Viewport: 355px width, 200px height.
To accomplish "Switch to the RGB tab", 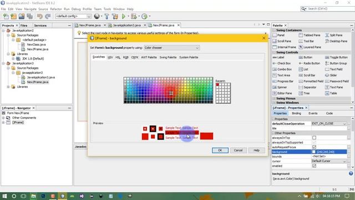I will pos(126,57).
